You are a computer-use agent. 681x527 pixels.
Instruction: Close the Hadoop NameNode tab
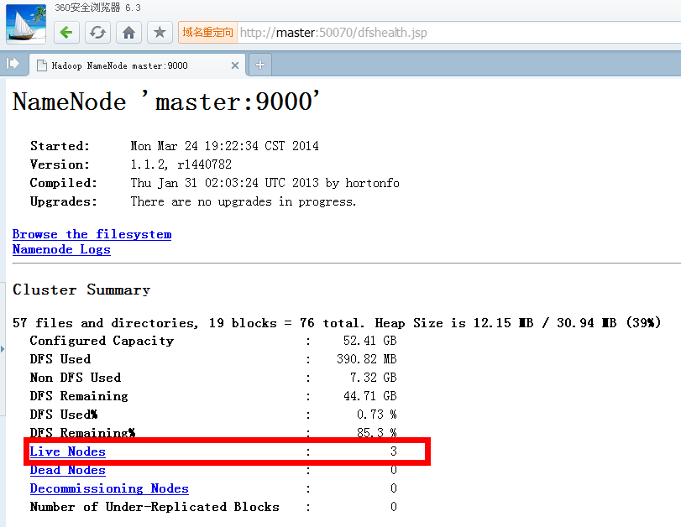click(x=235, y=65)
